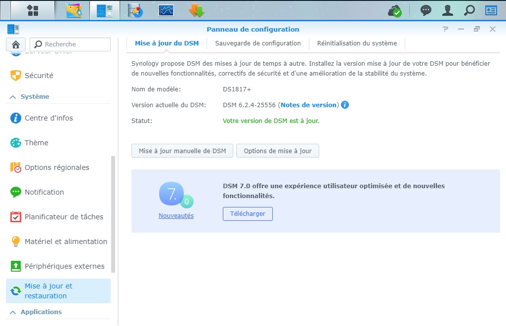This screenshot has height=326, width=506.
Task: Open the widgets panel icon
Action: pyautogui.click(x=491, y=10)
